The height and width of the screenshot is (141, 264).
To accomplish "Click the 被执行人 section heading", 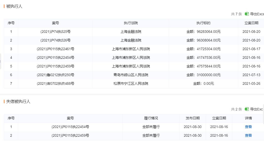I will [14, 6].
